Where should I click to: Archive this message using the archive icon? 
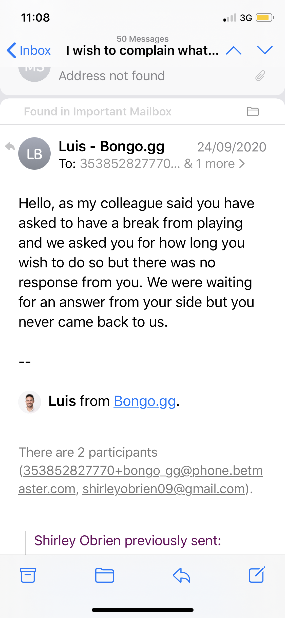[28, 575]
